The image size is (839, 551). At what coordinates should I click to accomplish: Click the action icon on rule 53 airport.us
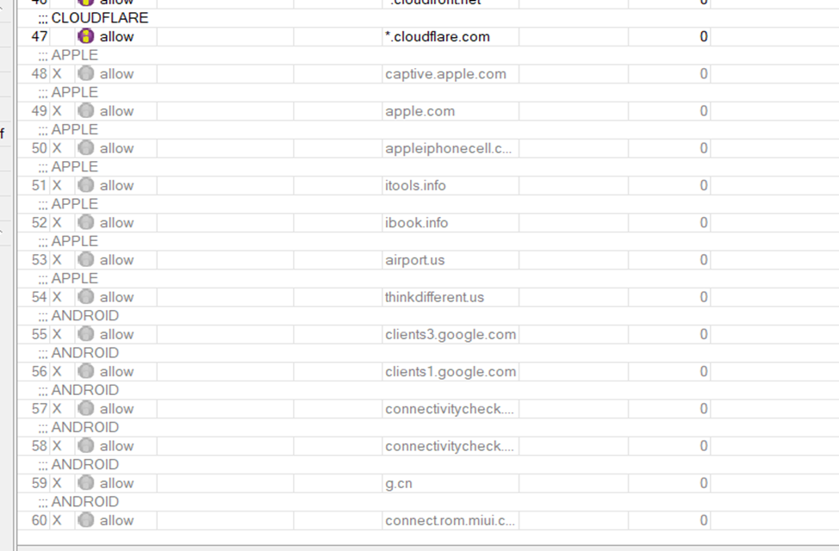tap(85, 259)
